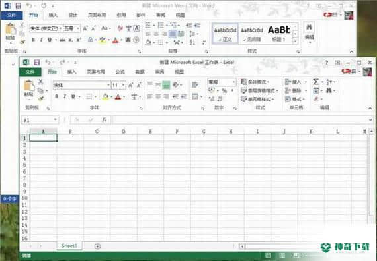The image size is (377, 261).
Task: Click the Wrap Text icon in Excel
Action: [x=194, y=84]
